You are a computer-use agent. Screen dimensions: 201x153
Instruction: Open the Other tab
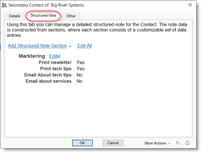coord(71,16)
